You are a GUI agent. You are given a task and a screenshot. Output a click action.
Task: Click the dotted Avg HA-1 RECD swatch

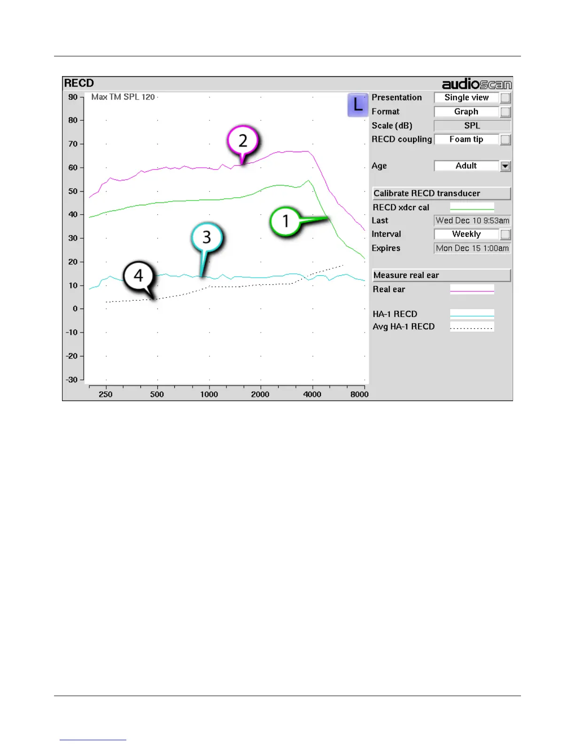pos(472,326)
